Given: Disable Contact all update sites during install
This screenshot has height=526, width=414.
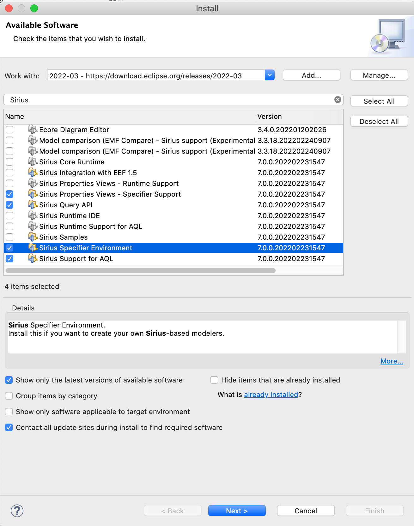Looking at the screenshot, I should point(9,427).
